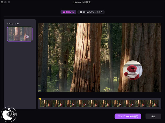Click the yellow playhead marker on the filmstrip

40,99
